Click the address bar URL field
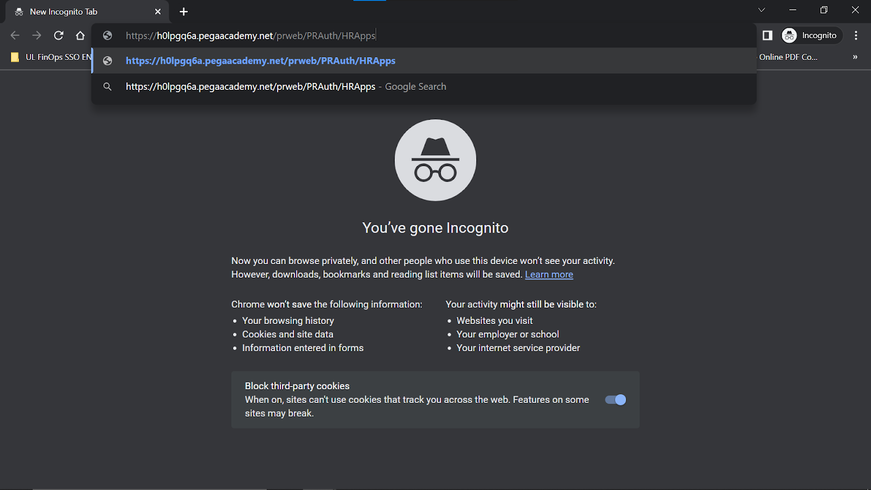Screen dimensions: 871x490 coord(425,35)
